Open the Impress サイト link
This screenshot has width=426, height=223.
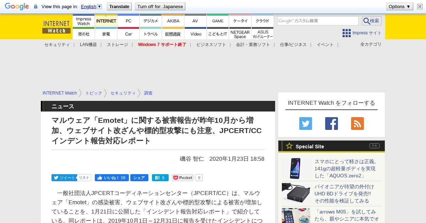[367, 33]
